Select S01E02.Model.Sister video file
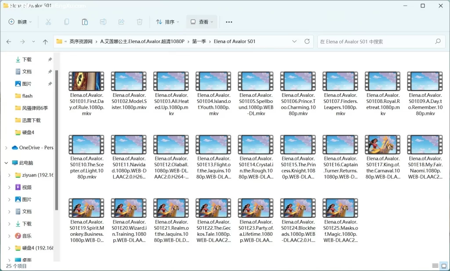This screenshot has width=450, height=271. 129,91
